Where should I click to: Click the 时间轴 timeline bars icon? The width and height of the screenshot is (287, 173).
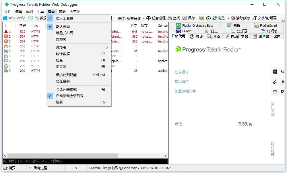[x=263, y=31]
